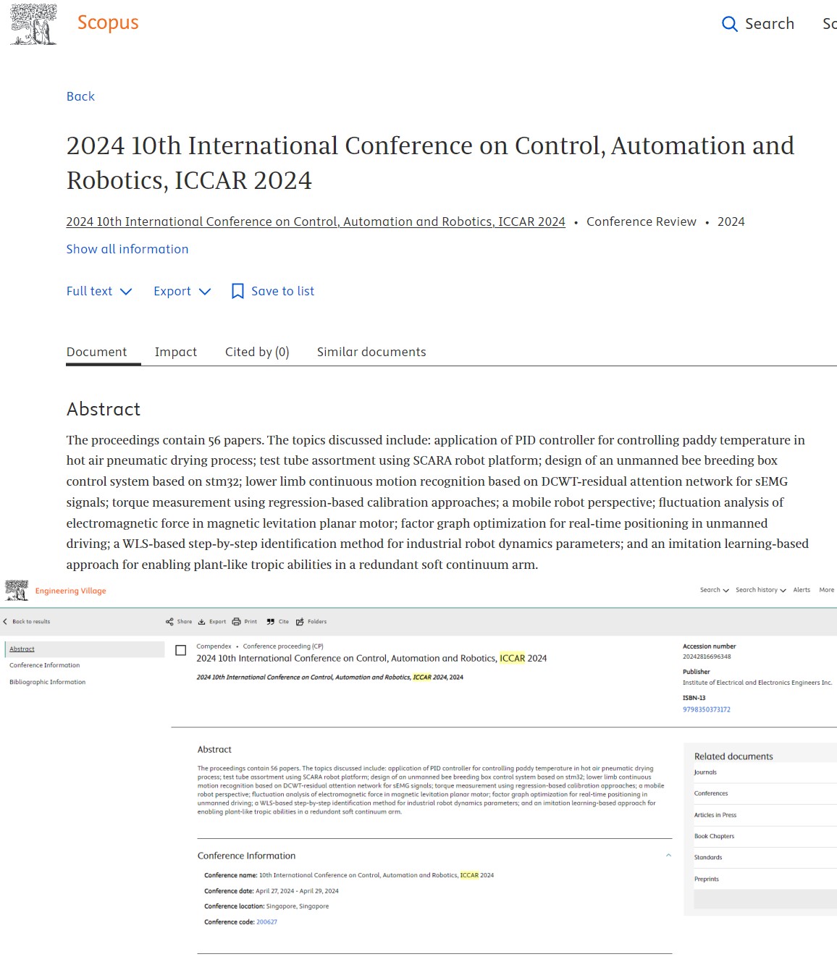
Task: Switch to the Impact tab
Action: [176, 352]
